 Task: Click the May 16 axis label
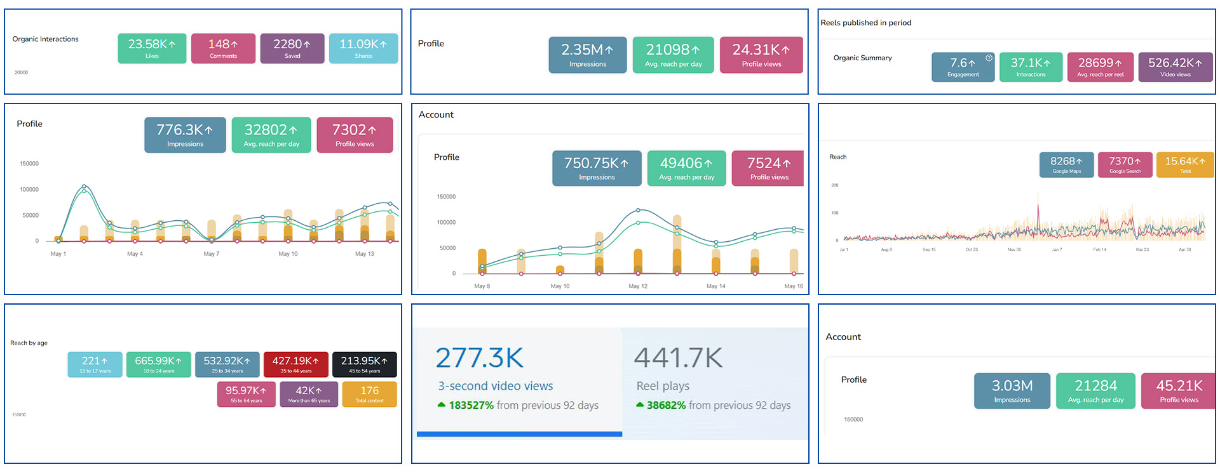coord(794,286)
